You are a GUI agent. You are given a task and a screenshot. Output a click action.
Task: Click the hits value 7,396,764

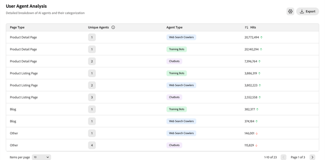click(251, 61)
